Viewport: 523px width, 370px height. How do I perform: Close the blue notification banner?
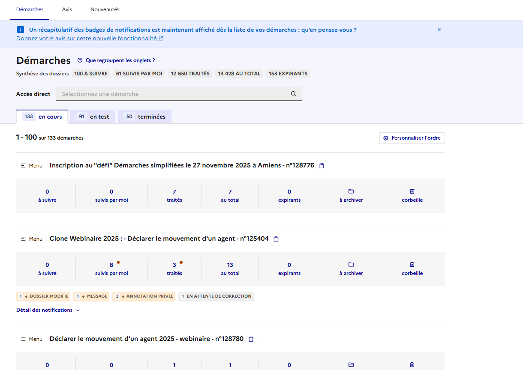point(439,30)
